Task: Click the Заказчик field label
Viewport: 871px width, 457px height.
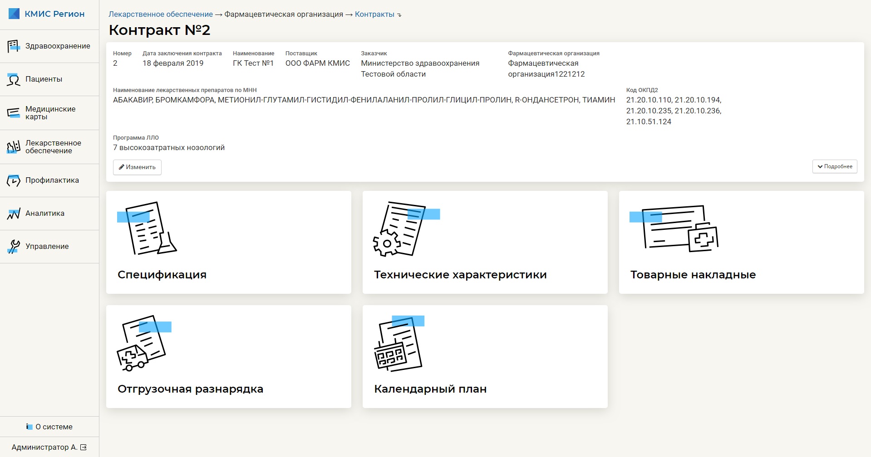Action: pos(374,53)
